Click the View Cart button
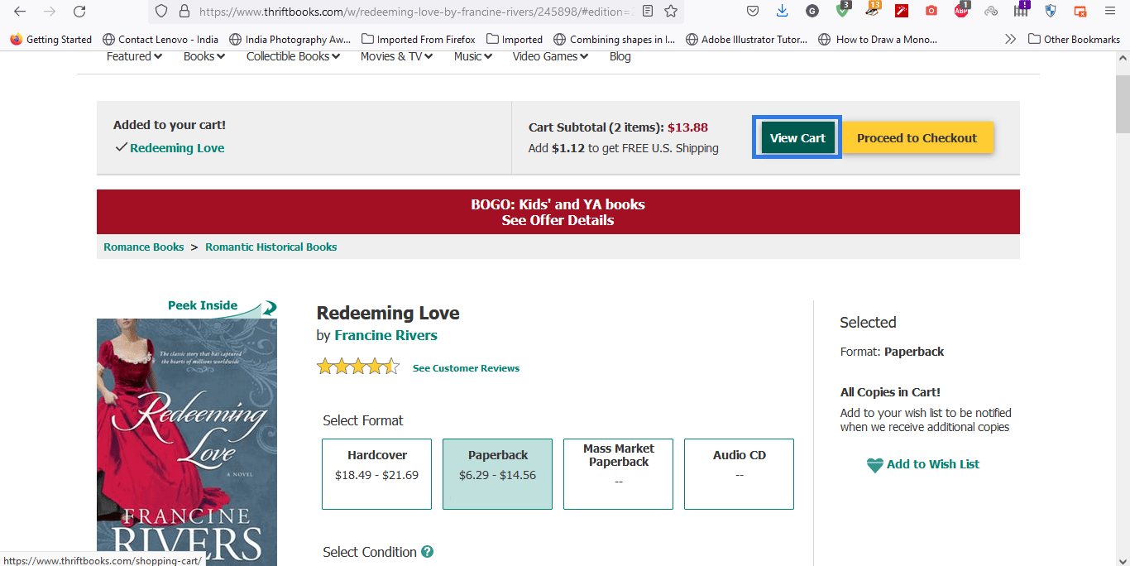 pyautogui.click(x=797, y=138)
